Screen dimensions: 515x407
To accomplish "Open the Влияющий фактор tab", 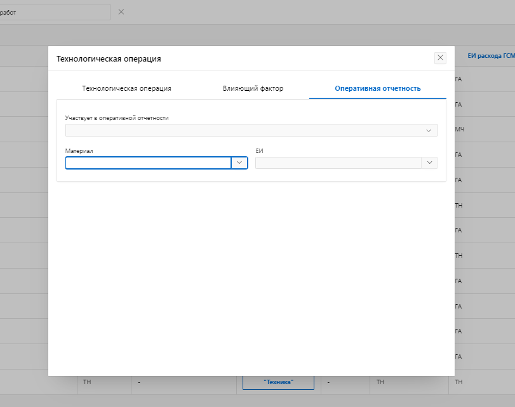I will 253,88.
